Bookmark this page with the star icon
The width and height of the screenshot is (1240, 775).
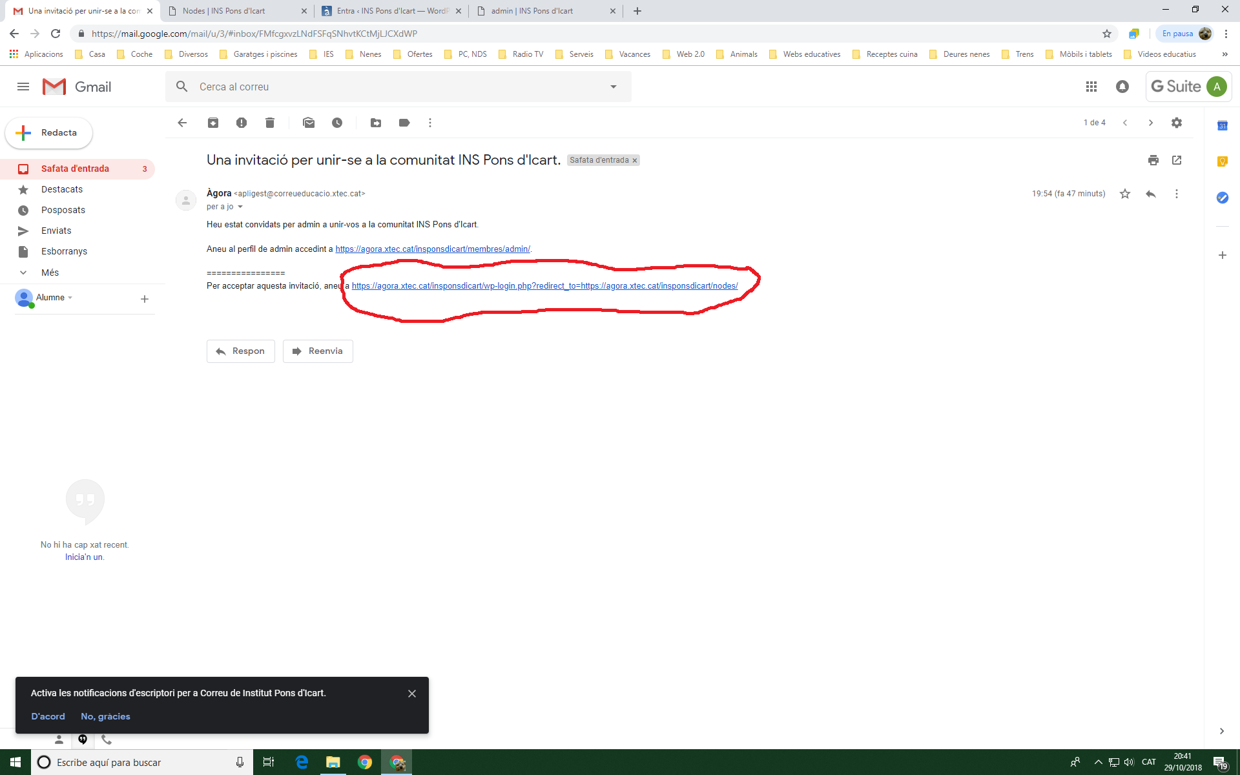tap(1107, 34)
